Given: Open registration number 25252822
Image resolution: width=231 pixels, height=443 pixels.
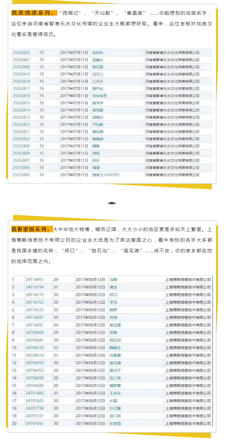Looking at the screenshot, I should click(21, 53).
